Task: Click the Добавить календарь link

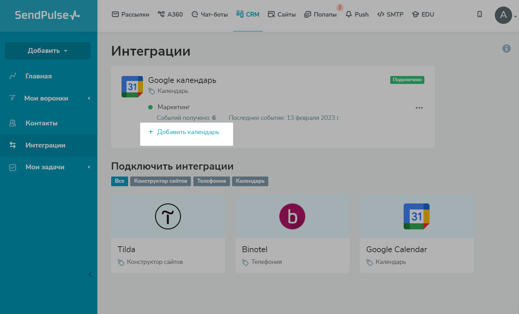Action: pos(188,132)
